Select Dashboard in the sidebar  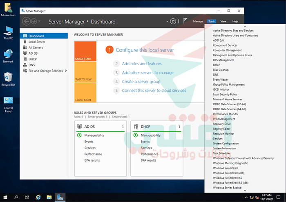pos(44,36)
